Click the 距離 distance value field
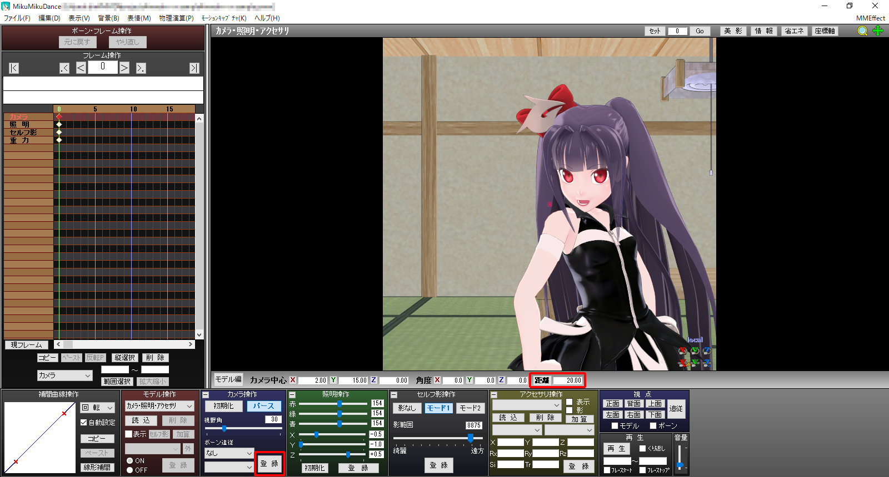Screen dimensions: 889x477 click(x=567, y=380)
